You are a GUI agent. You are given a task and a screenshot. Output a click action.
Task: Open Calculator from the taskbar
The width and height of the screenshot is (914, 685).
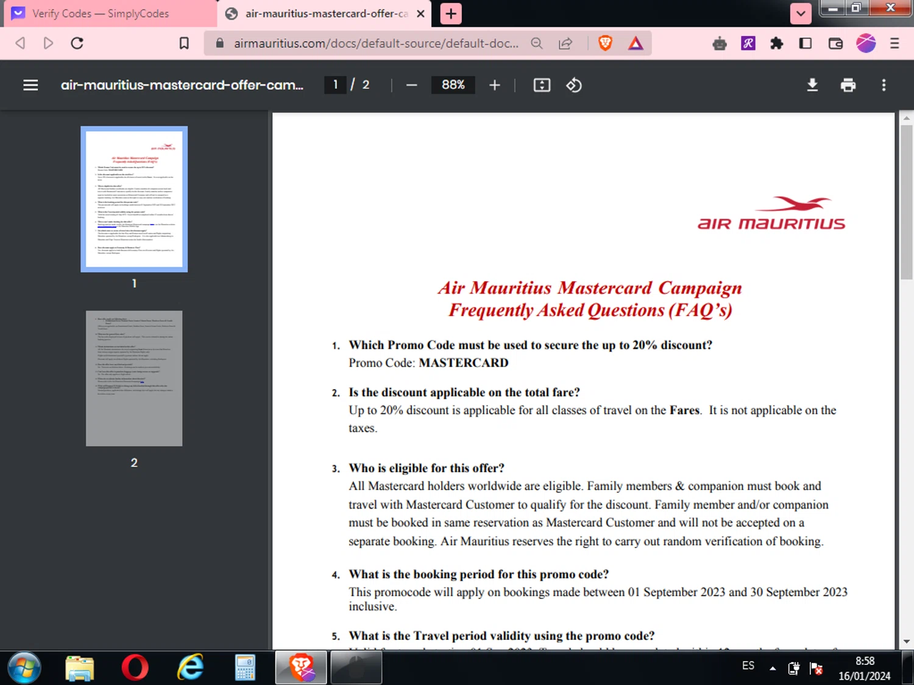pyautogui.click(x=245, y=668)
